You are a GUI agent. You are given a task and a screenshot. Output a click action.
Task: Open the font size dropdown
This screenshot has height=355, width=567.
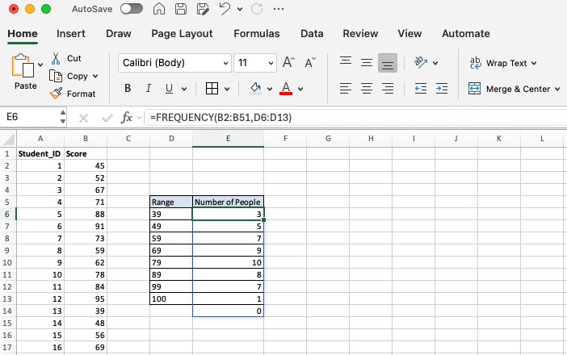[267, 63]
